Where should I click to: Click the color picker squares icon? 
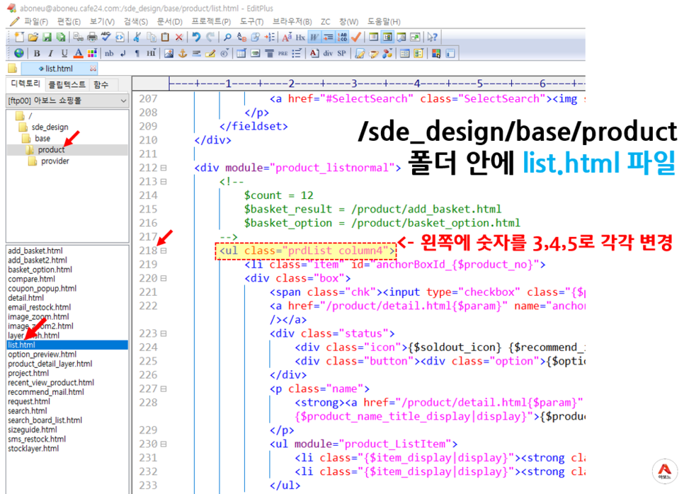click(435, 53)
